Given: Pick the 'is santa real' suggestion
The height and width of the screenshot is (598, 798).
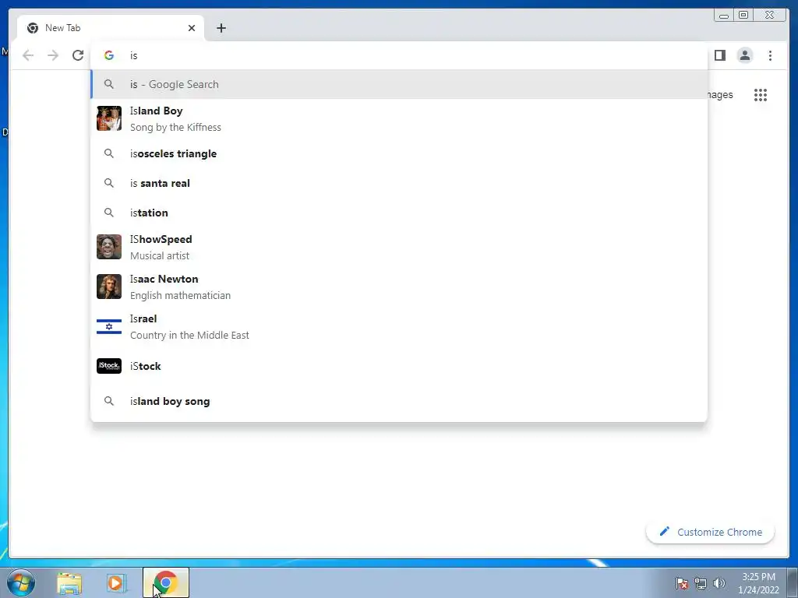Looking at the screenshot, I should 399,183.
